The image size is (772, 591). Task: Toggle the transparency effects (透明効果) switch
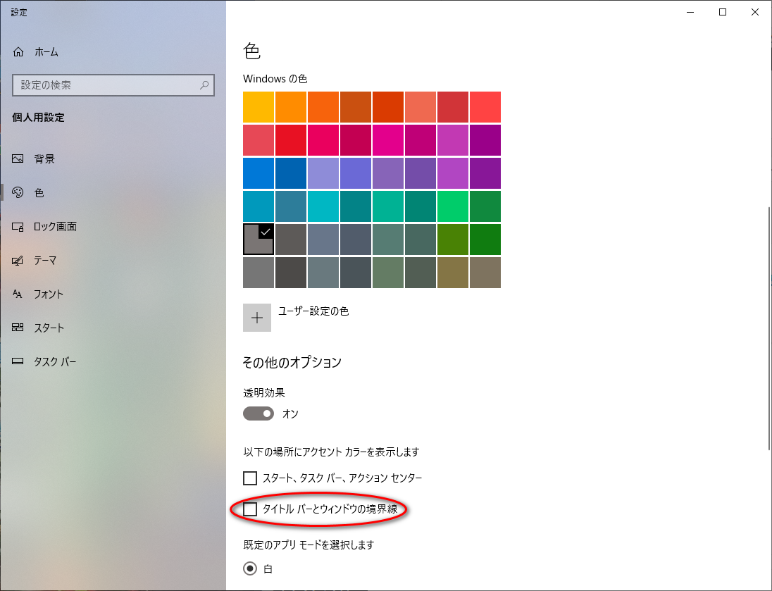(258, 413)
